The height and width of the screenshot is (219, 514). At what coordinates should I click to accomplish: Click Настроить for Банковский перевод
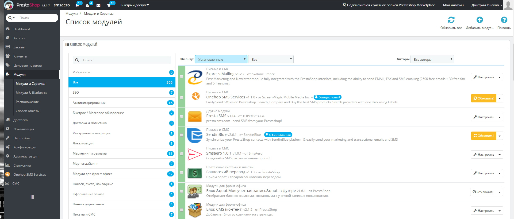(x=484, y=173)
